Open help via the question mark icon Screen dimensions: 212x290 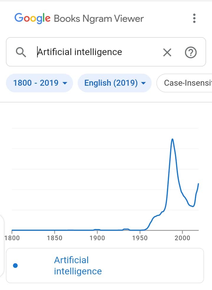[x=191, y=52]
